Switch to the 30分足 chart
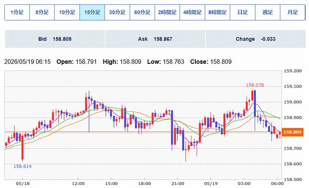 tap(117, 12)
